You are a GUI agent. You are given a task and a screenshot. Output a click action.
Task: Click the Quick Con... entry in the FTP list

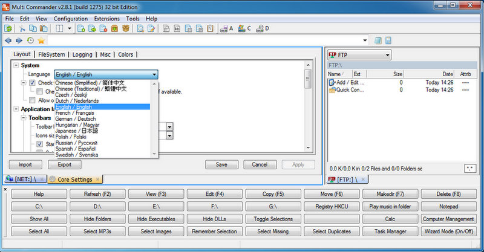point(346,90)
